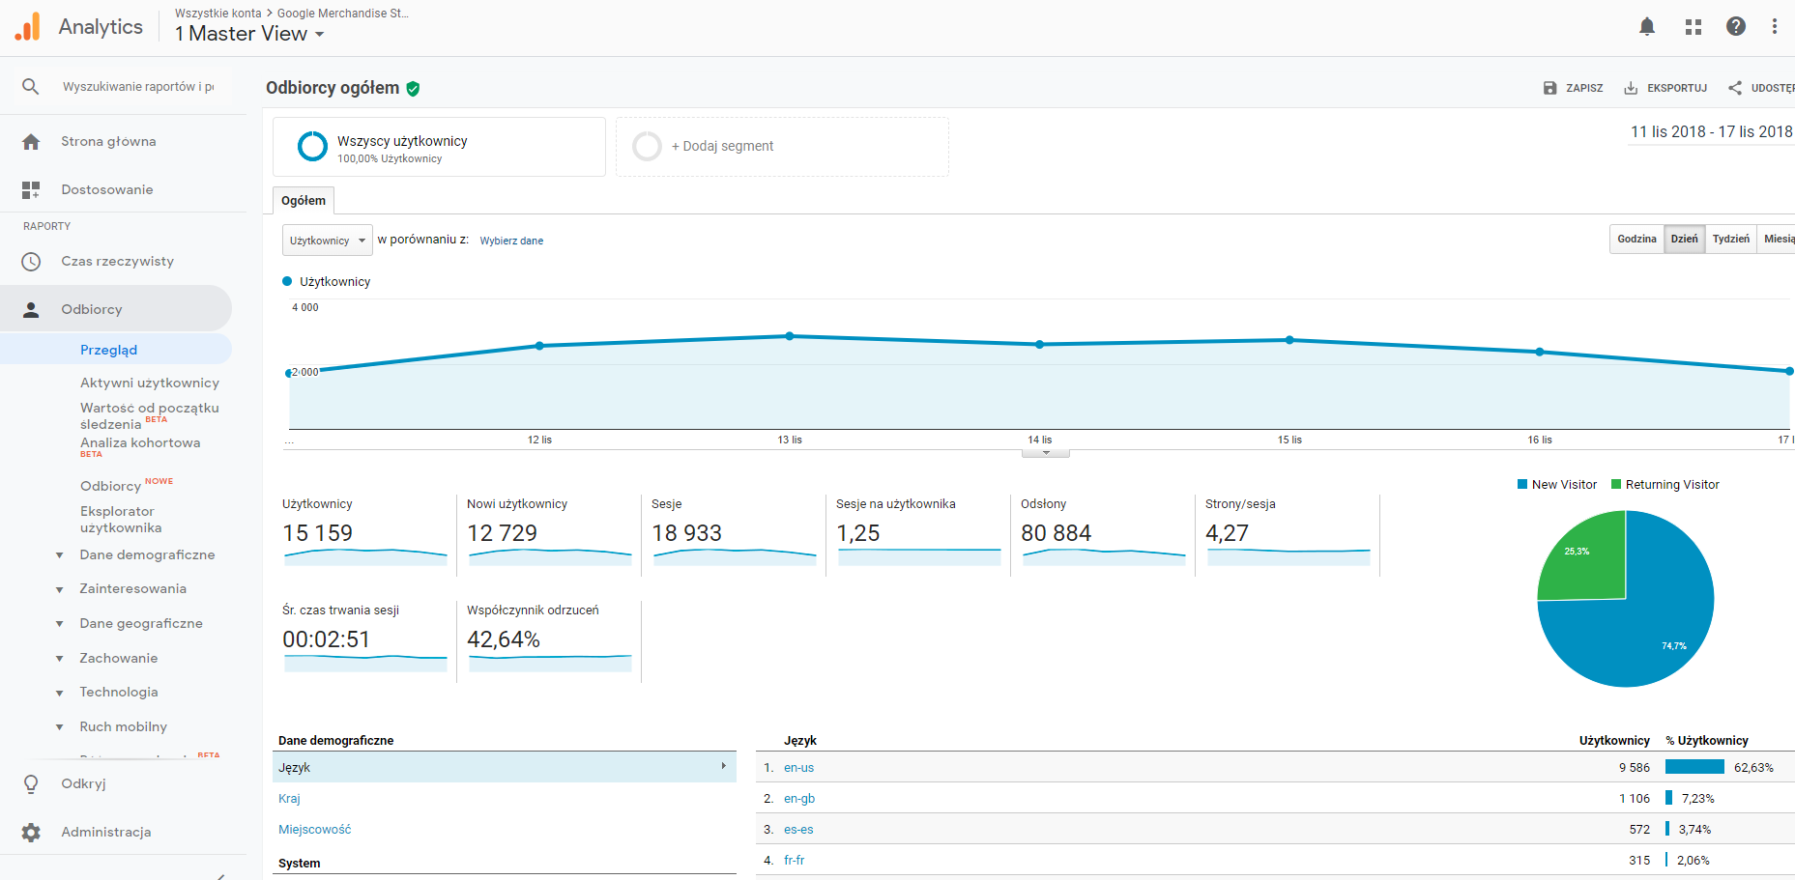The width and height of the screenshot is (1795, 880).
Task: Open Czas rzeczywisty clock icon
Action: pos(31,261)
